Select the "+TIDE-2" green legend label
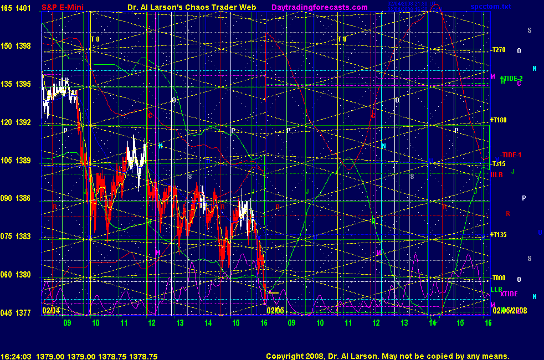 pyautogui.click(x=511, y=79)
